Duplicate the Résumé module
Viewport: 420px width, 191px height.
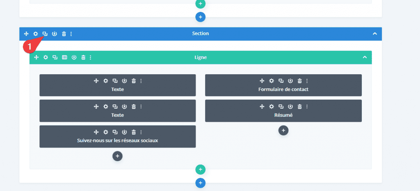coord(281,107)
